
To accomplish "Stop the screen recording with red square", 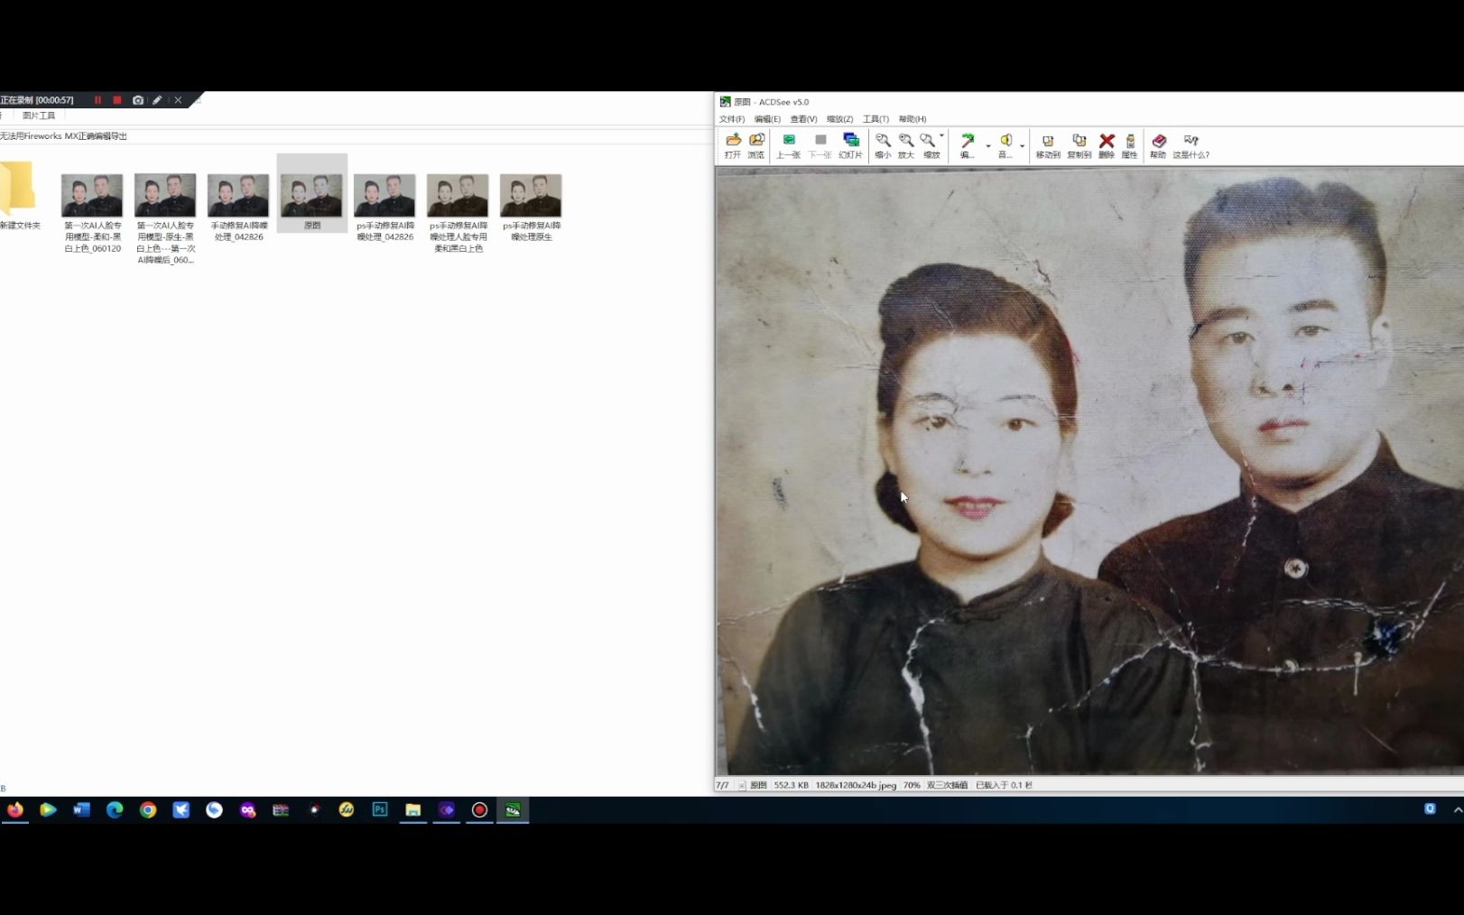I will 117,100.
